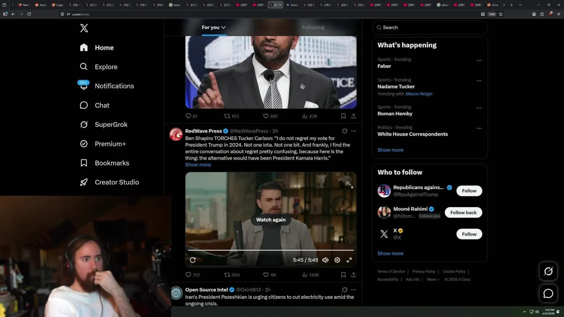
Task: Open Explore from the sidebar
Action: (x=99, y=67)
